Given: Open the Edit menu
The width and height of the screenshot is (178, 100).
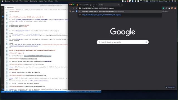Looking at the screenshot, I should (x=17, y=1).
